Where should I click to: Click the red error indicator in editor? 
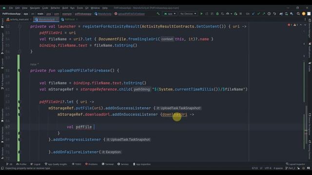pyautogui.click(x=290, y=25)
